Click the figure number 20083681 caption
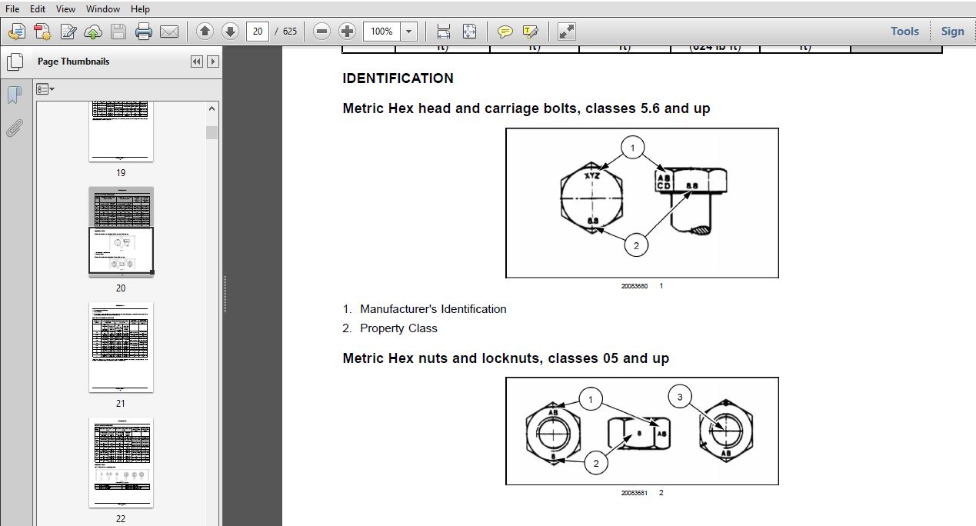 (635, 493)
